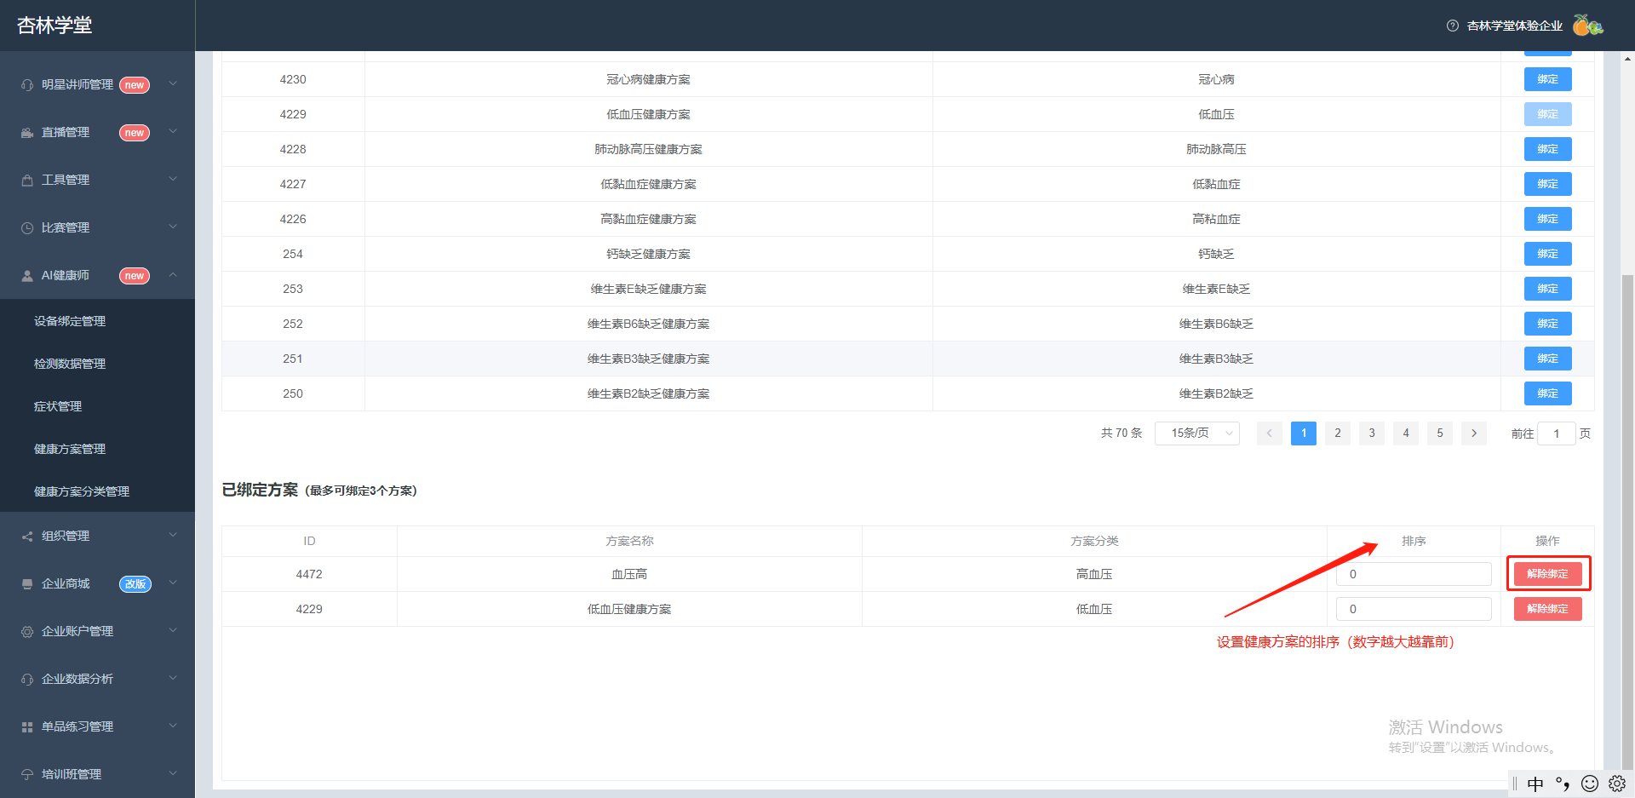Screen dimensions: 1635x798
Task: Expand the 明星讲师管理 menu chevron
Action: 173,83
